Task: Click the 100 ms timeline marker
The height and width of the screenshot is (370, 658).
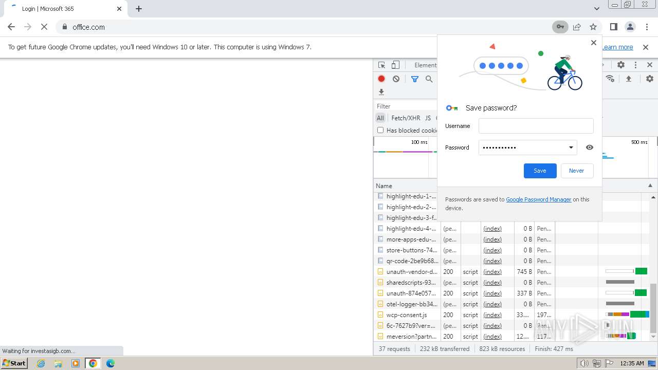Action: click(x=419, y=142)
